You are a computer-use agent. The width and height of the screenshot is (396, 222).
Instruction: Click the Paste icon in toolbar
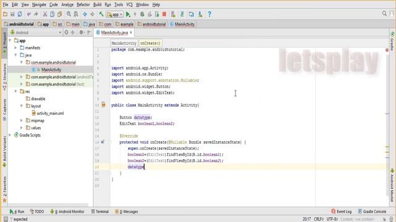click(59, 14)
